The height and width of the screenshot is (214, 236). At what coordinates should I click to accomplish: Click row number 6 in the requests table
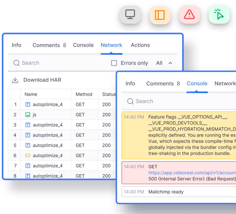coord(15,155)
